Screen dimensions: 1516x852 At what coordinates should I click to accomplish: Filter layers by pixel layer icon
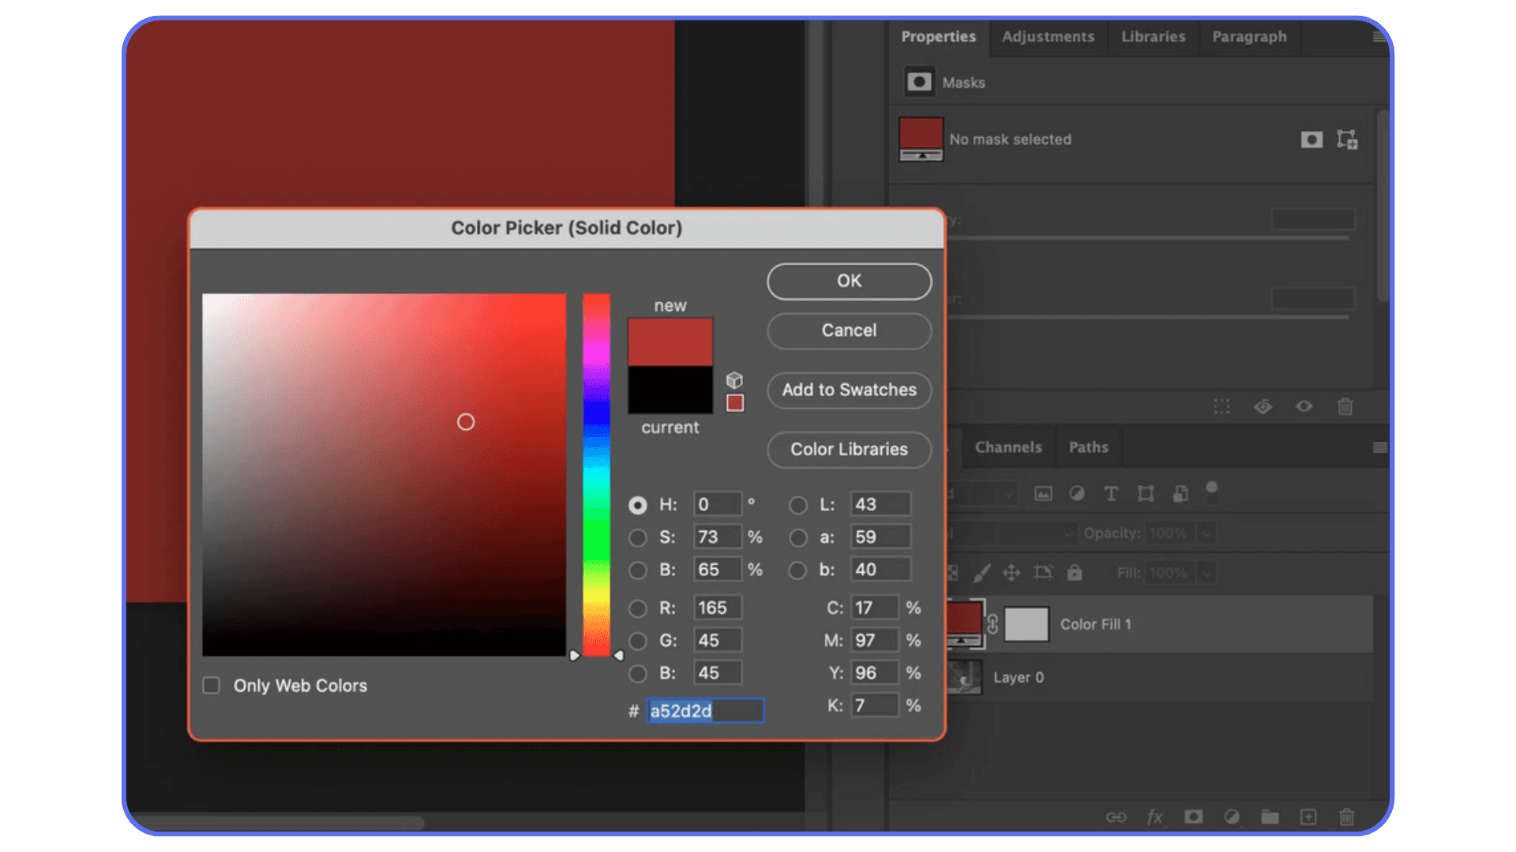pyautogui.click(x=1043, y=494)
